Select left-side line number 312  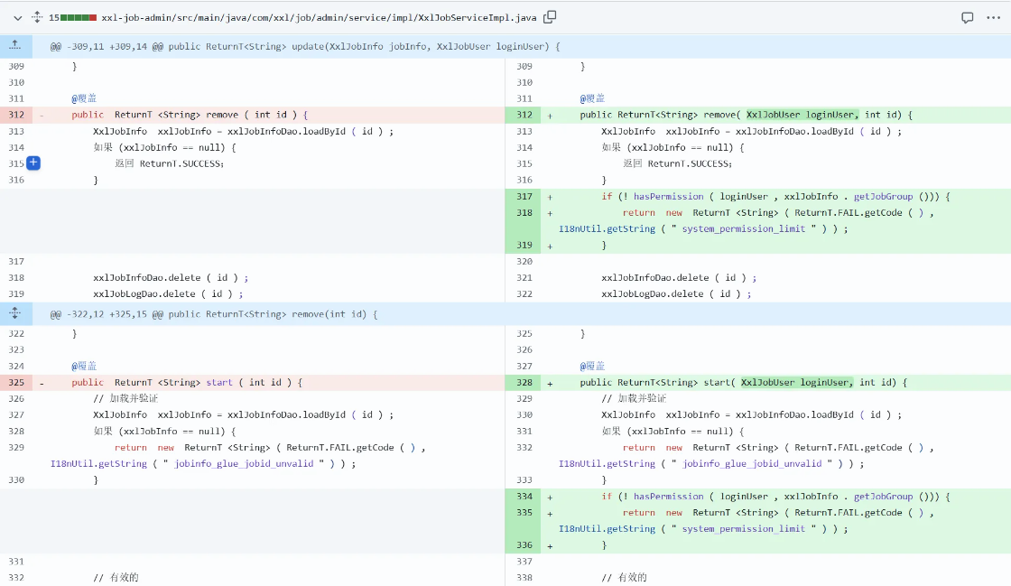[x=16, y=115]
